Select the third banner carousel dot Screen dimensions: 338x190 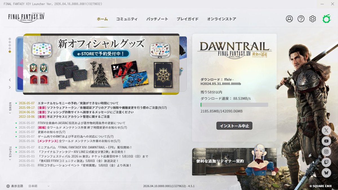[10, 45]
